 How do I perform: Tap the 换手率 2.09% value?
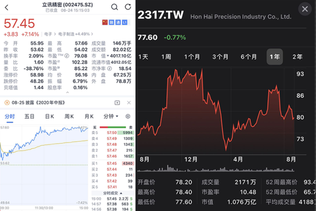36,56
